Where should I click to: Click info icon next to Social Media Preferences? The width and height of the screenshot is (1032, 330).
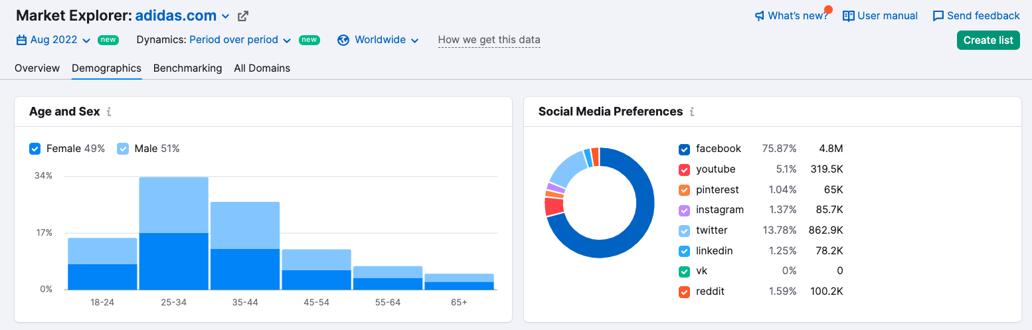point(691,112)
